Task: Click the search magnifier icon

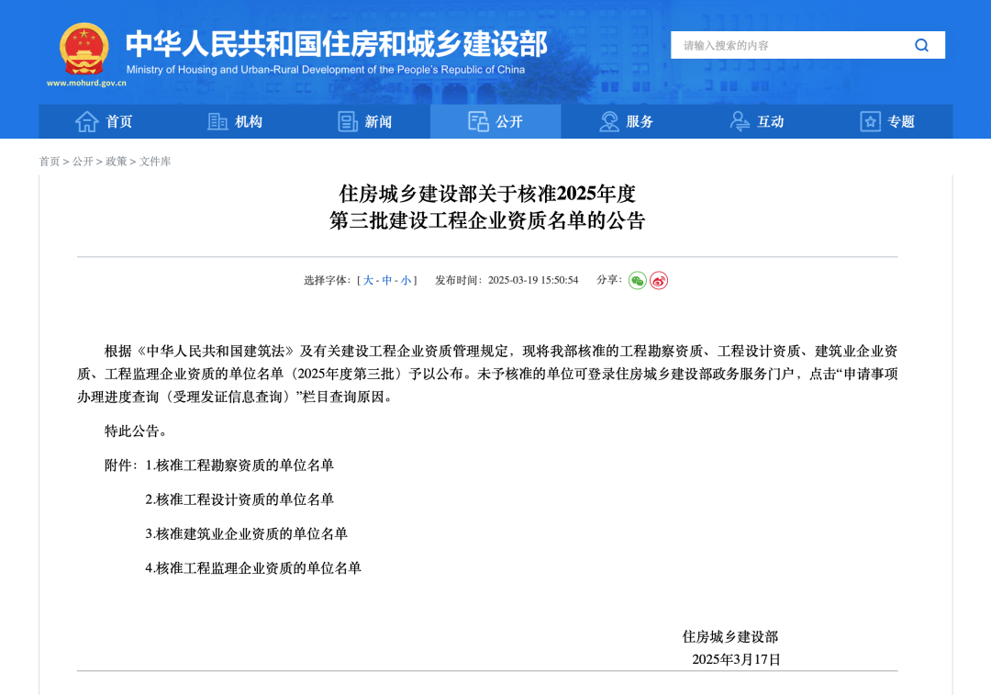Action: (921, 45)
